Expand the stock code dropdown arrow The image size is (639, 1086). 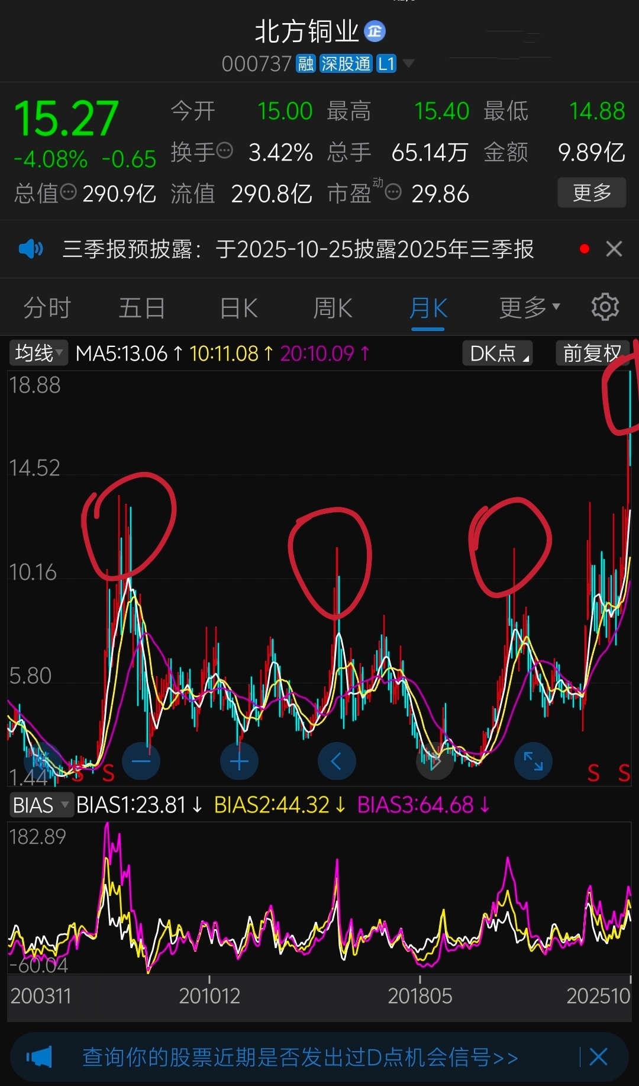point(408,63)
